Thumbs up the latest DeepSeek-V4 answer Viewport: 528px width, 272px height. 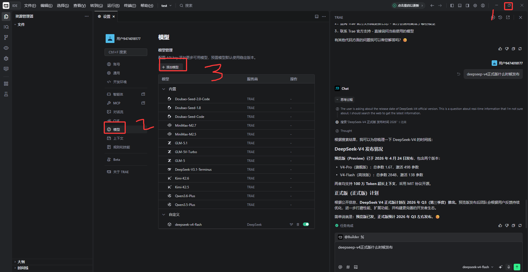tap(500, 225)
